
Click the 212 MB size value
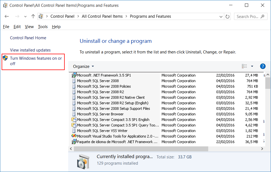coord(252,136)
